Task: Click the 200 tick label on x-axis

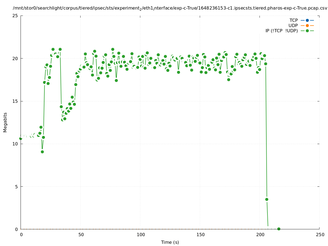Action: (260, 235)
